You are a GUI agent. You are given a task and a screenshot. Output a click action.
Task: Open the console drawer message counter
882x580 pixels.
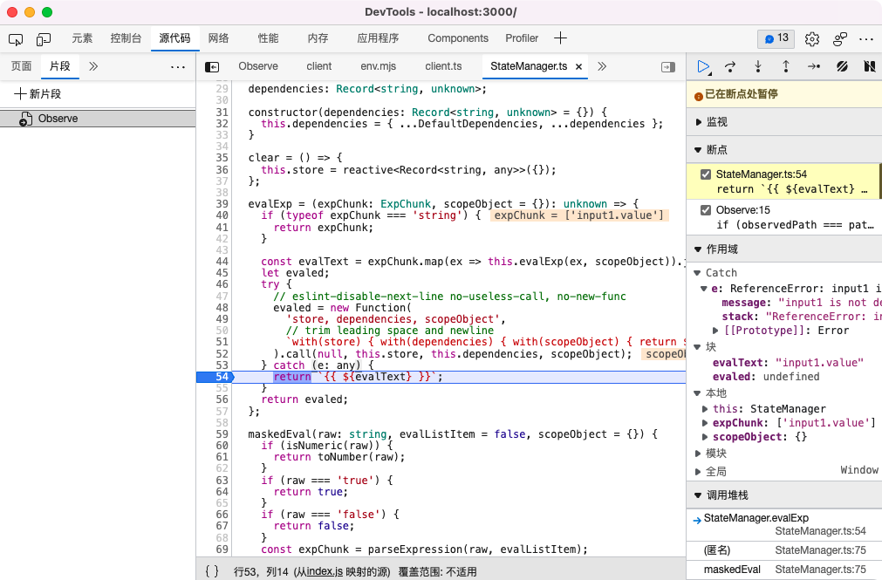tap(775, 38)
